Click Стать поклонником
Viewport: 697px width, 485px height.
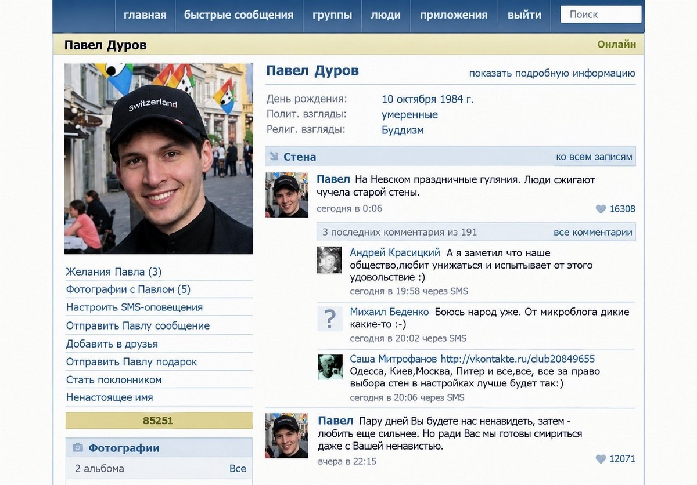pos(114,379)
